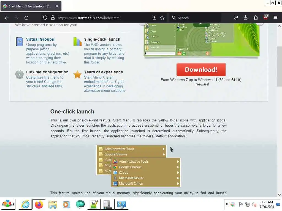Click the page scrollbar up arrow

click(279, 26)
